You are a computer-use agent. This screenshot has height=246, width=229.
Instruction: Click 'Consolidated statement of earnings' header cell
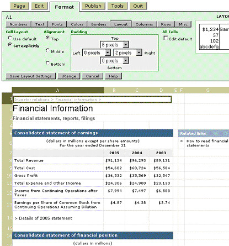point(93,133)
